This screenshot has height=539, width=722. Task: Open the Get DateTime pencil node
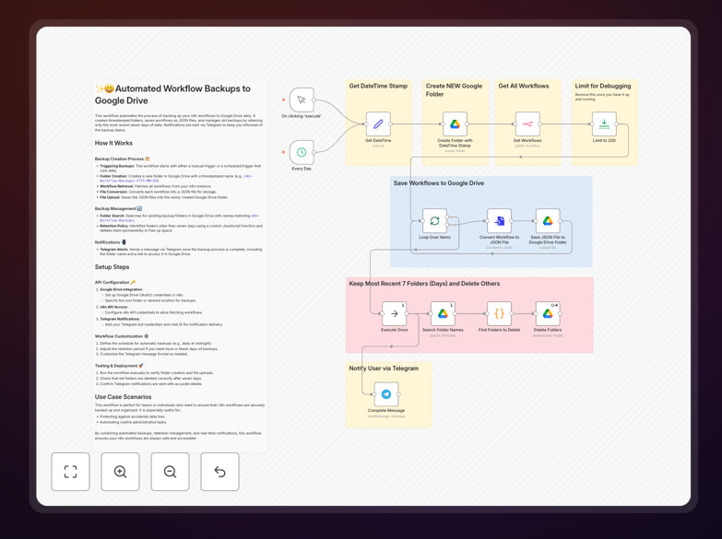(x=378, y=123)
